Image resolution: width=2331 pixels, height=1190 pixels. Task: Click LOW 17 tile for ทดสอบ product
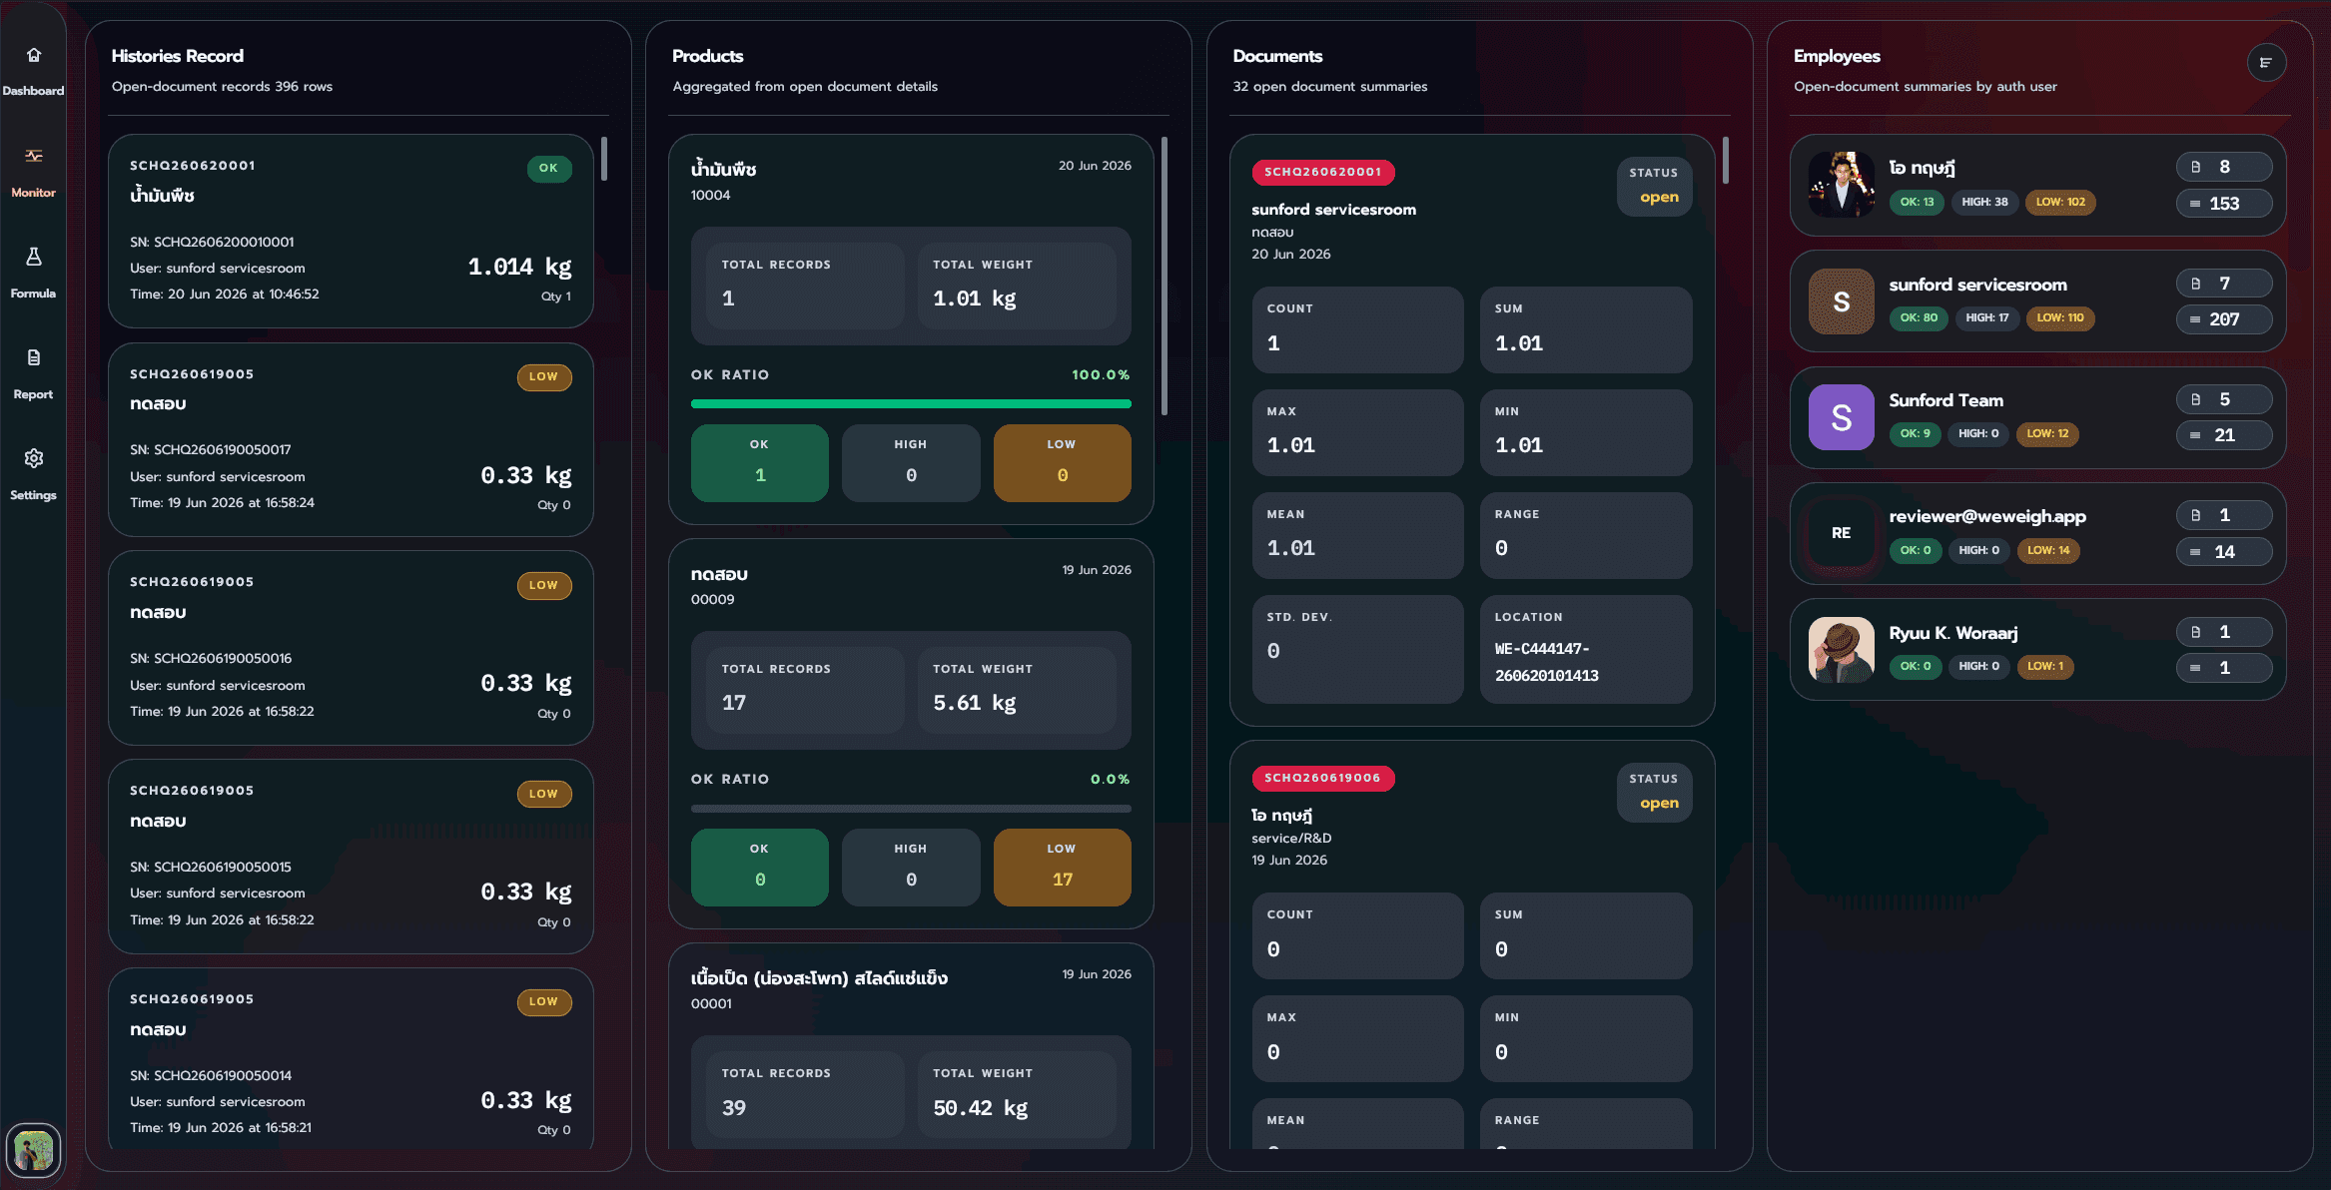tap(1063, 867)
